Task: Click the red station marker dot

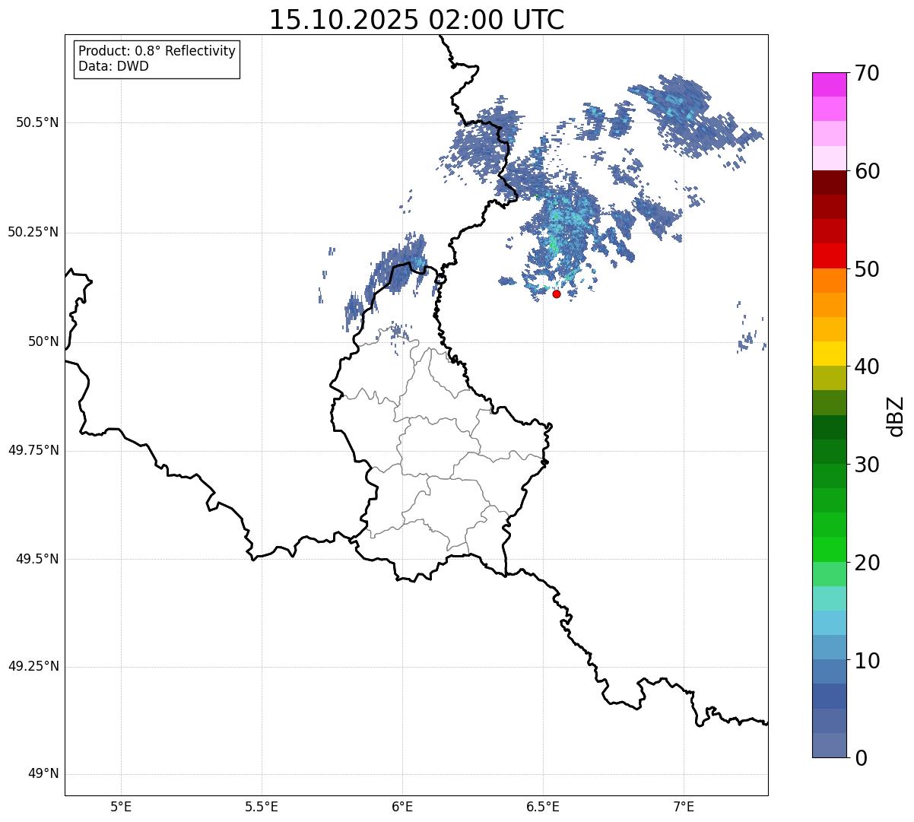Action: [x=557, y=294]
